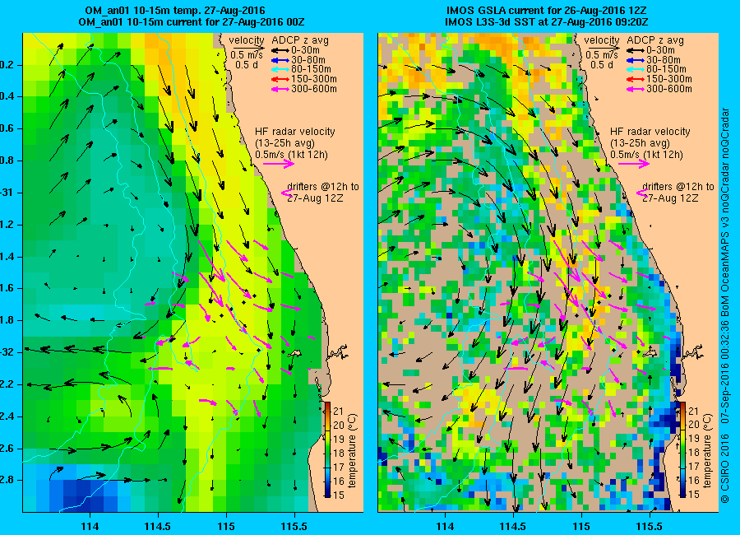This screenshot has height=535, width=740.
Task: Click the '150-300m' label in right legend
Action: pos(669,79)
